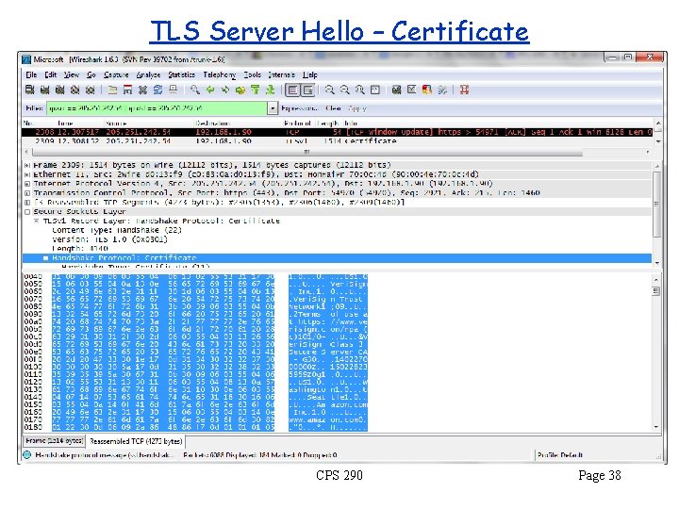Toggle auto scroll in live capture
Image resolution: width=679 pixels, height=509 pixels.
point(308,90)
